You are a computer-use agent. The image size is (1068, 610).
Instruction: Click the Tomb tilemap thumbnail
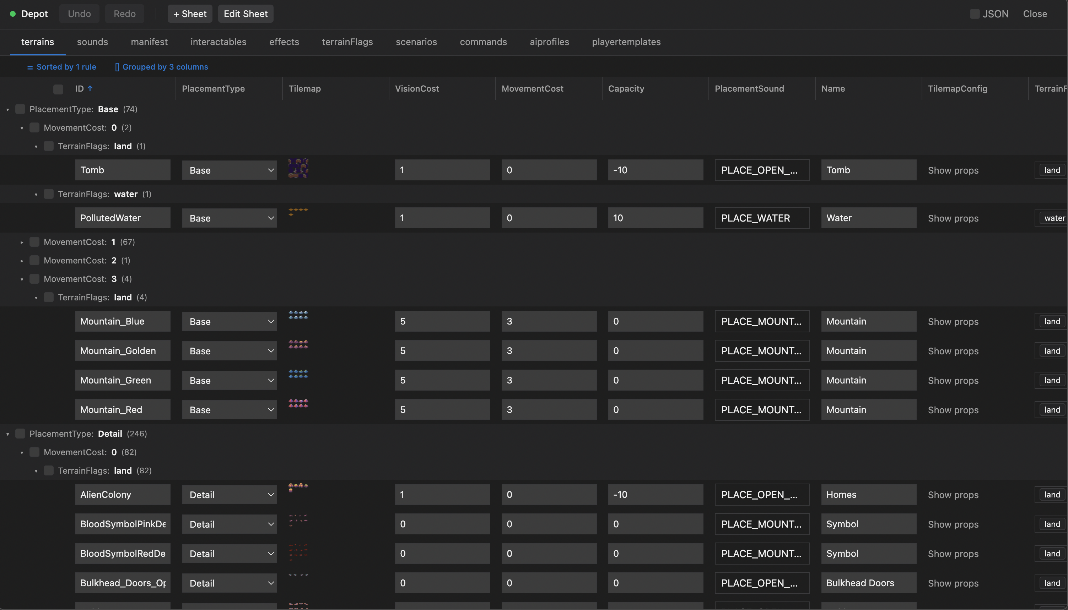[298, 168]
